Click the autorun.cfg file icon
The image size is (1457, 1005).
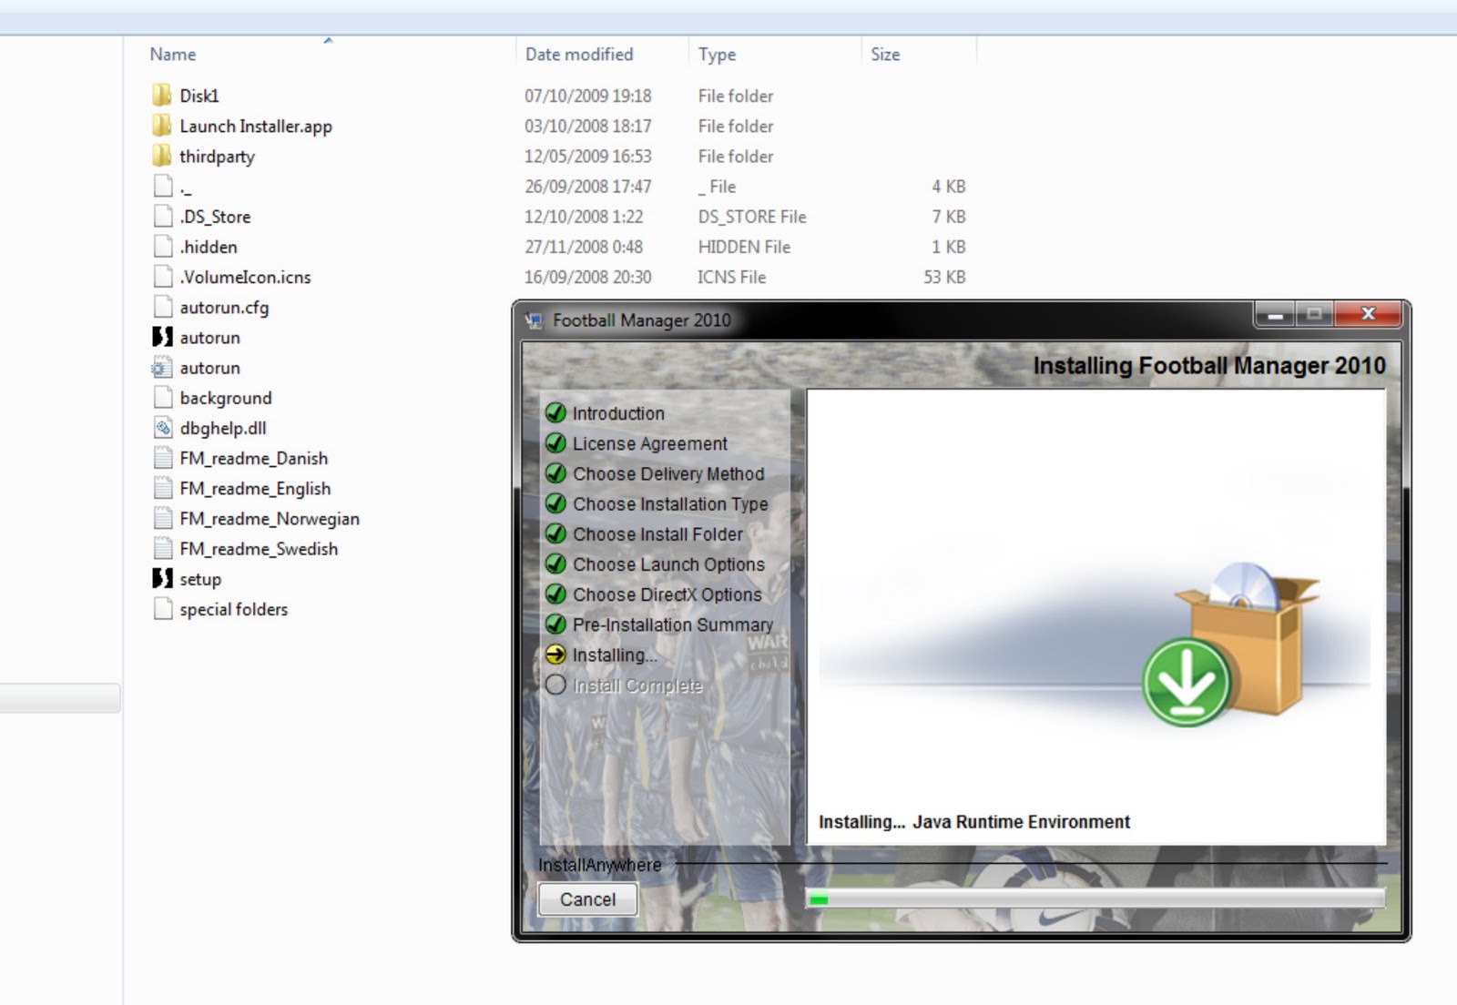tap(163, 307)
